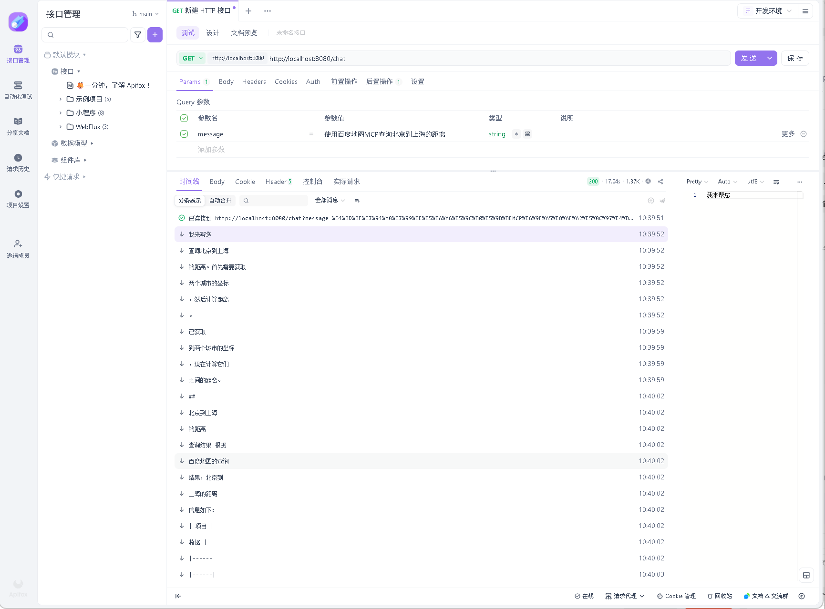The width and height of the screenshot is (825, 609).
Task: Open the hamburger menu at top right
Action: point(805,11)
